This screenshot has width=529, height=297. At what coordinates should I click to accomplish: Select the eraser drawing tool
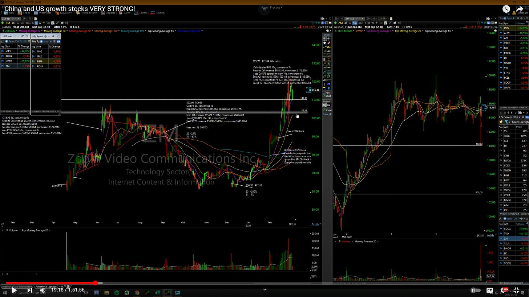(329, 43)
